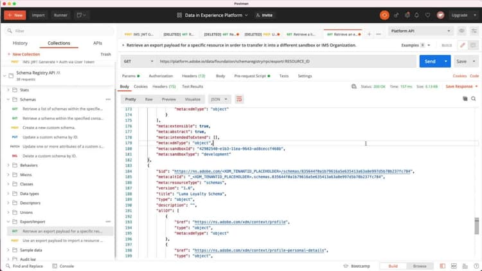Click two-pane view icon in status bar
The image size is (482, 271).
click(x=454, y=266)
